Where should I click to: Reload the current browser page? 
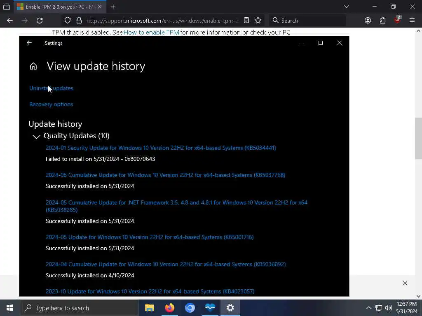40,21
